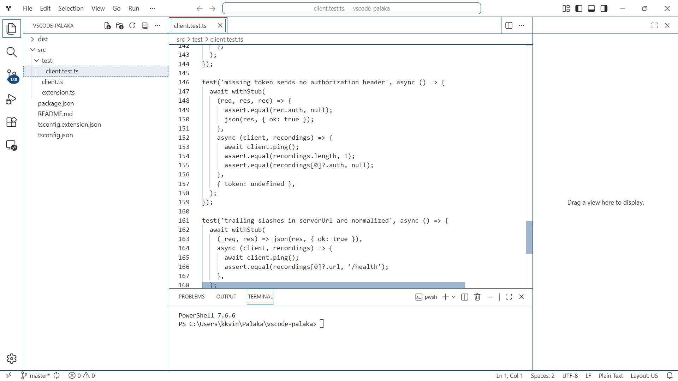Maximize the secondary side bar

pos(654,25)
